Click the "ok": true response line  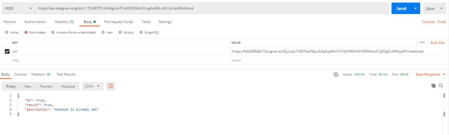pyautogui.click(x=35, y=100)
